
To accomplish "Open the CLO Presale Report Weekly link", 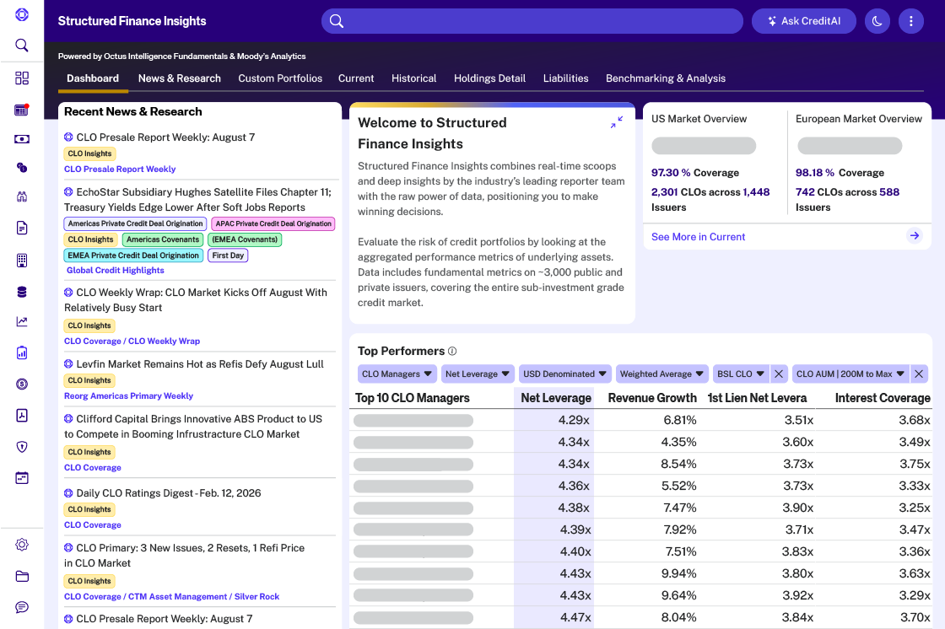I will (x=120, y=169).
